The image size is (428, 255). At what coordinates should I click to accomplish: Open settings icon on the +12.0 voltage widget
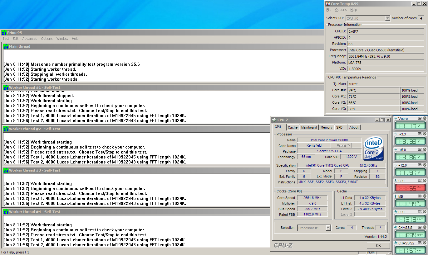click(x=420, y=165)
